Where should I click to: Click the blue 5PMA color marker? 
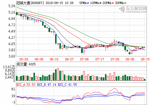point(88,3)
